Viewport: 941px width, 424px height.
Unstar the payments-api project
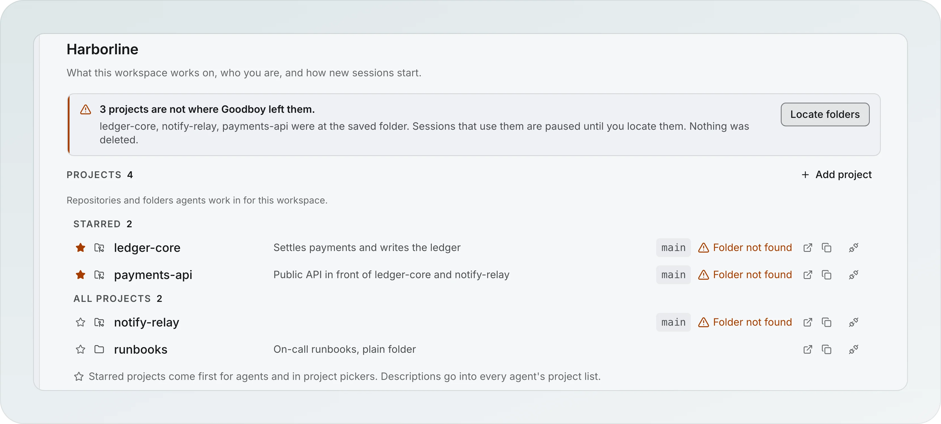pyautogui.click(x=80, y=275)
